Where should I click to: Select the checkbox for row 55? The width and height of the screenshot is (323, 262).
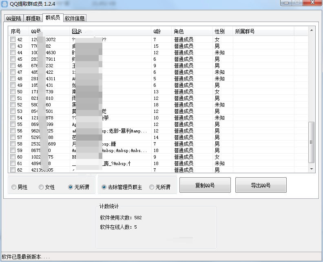click(x=13, y=124)
